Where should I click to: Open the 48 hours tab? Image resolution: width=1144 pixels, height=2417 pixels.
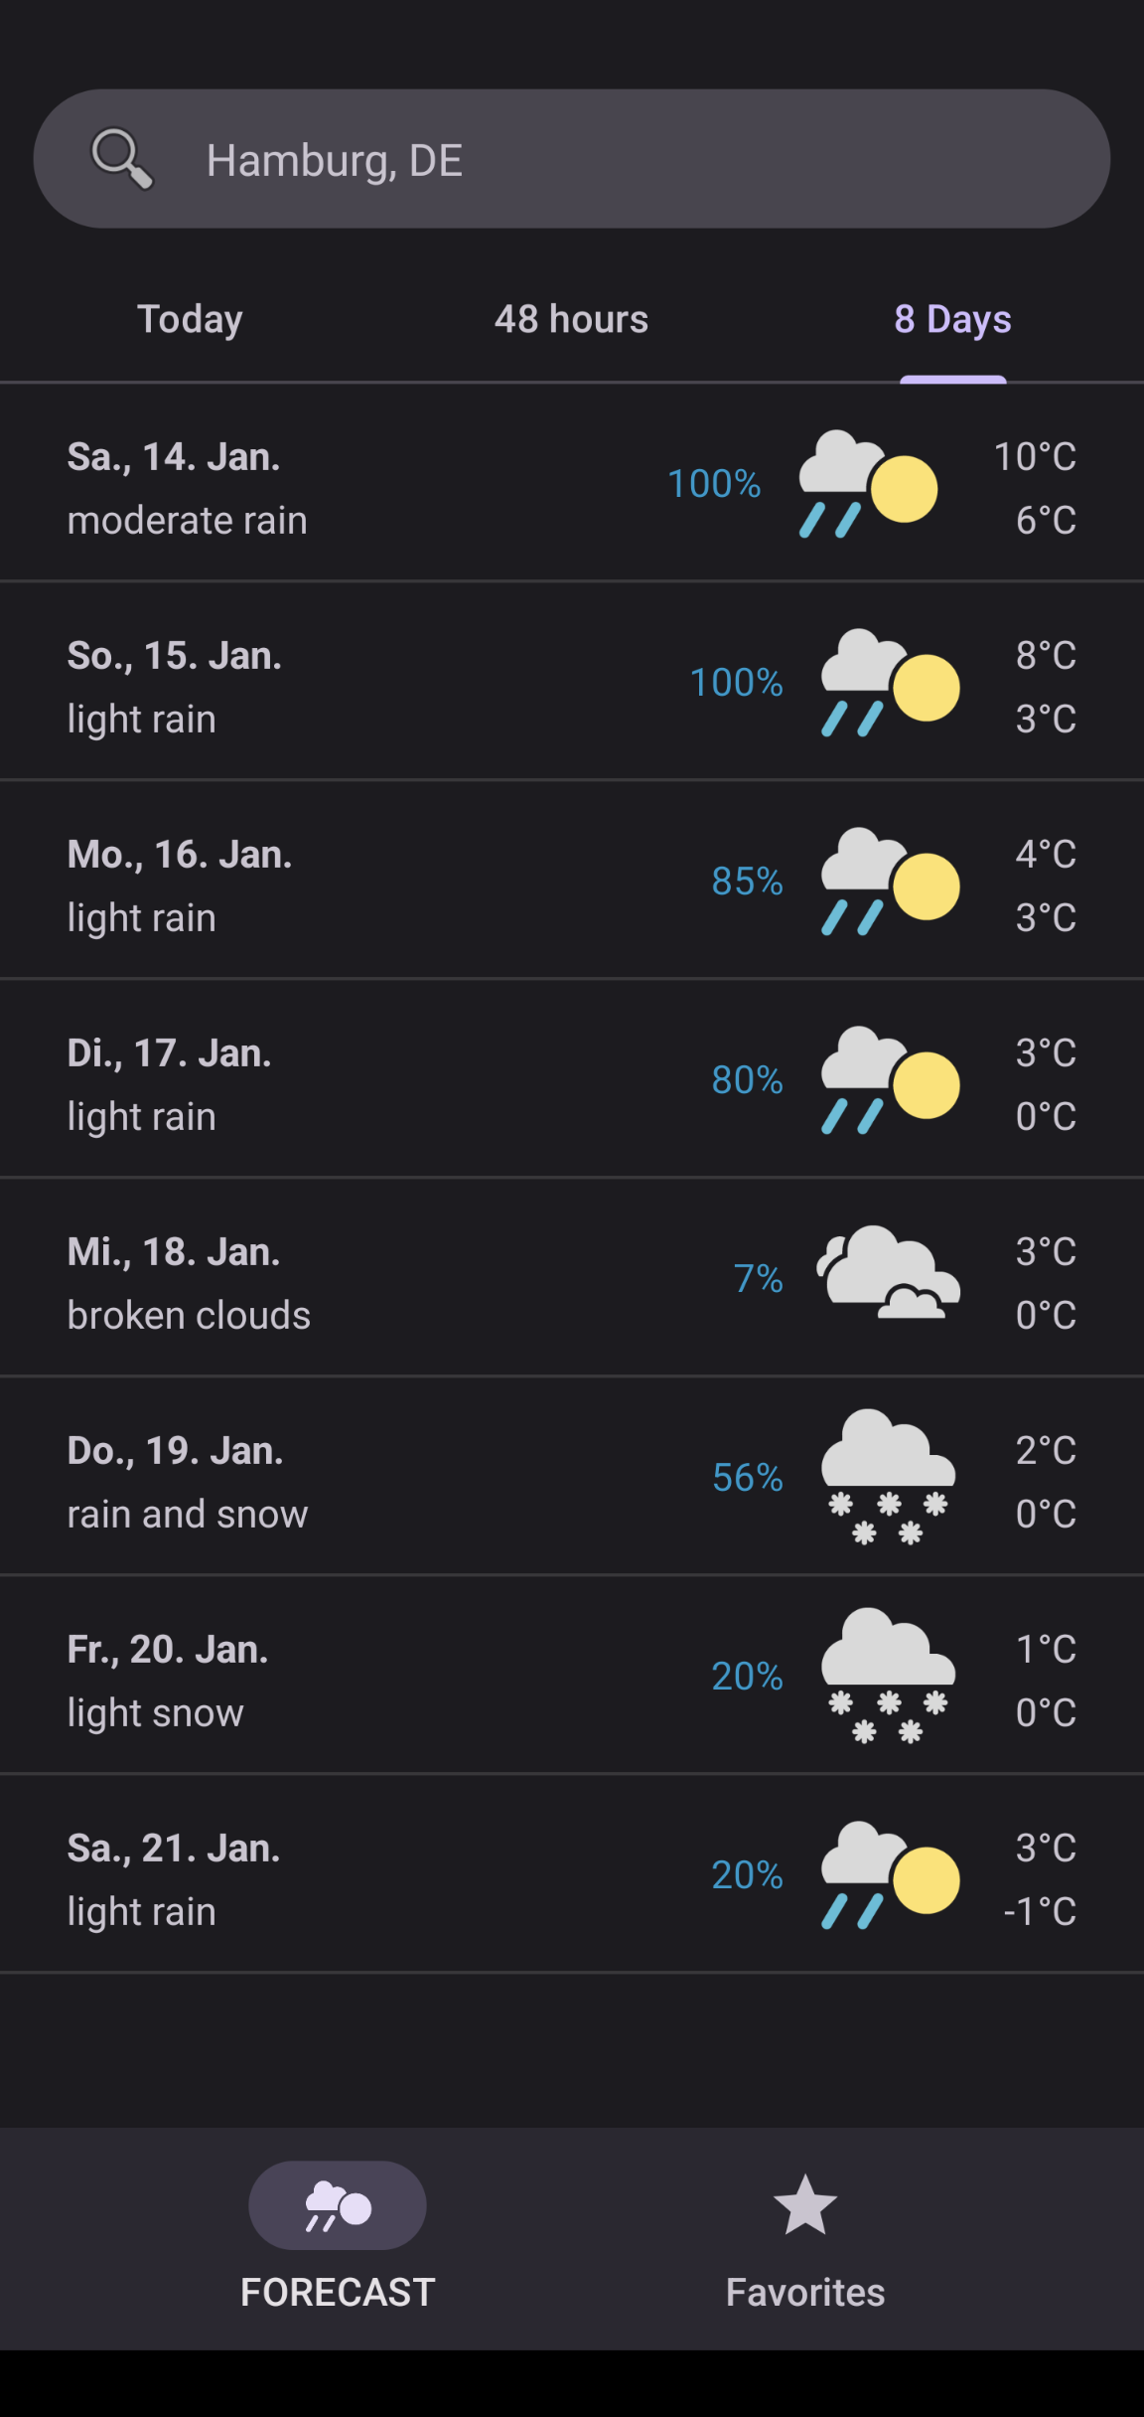point(571,319)
